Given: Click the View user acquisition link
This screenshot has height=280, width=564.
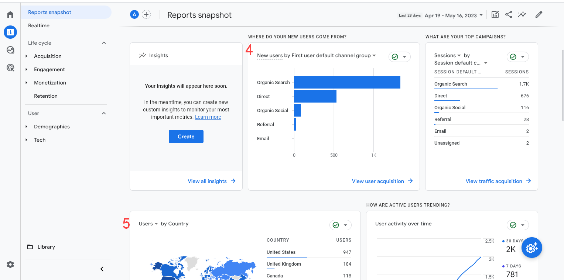Looking at the screenshot, I should pyautogui.click(x=378, y=181).
